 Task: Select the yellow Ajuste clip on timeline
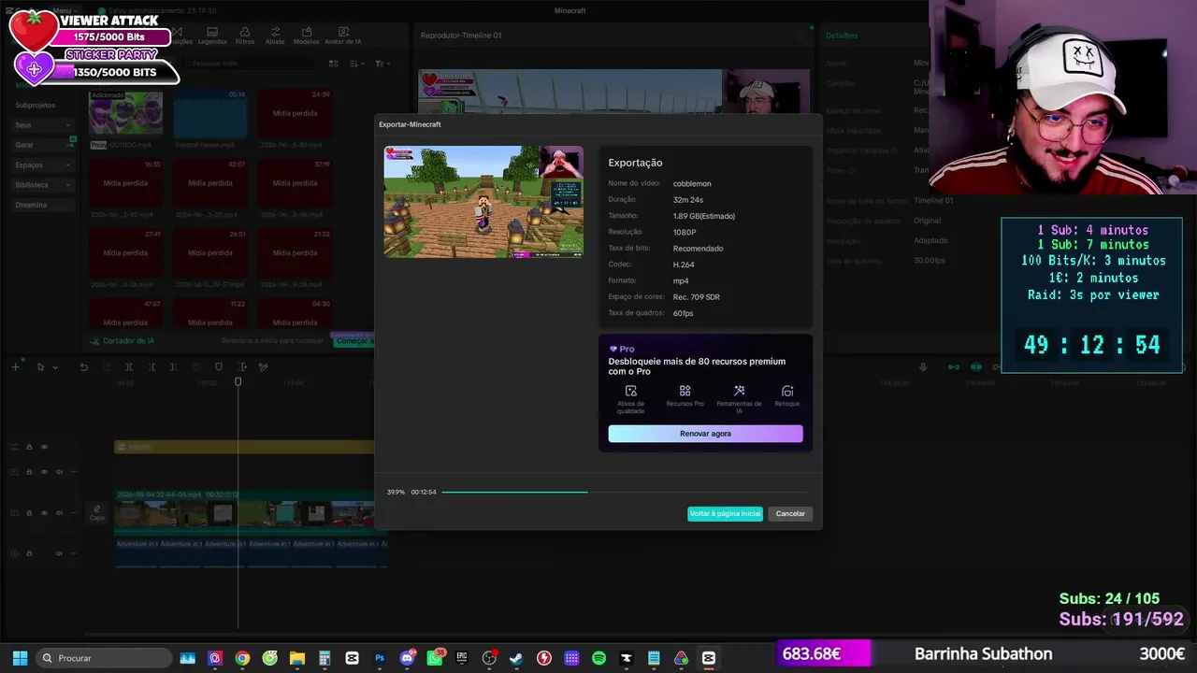245,447
